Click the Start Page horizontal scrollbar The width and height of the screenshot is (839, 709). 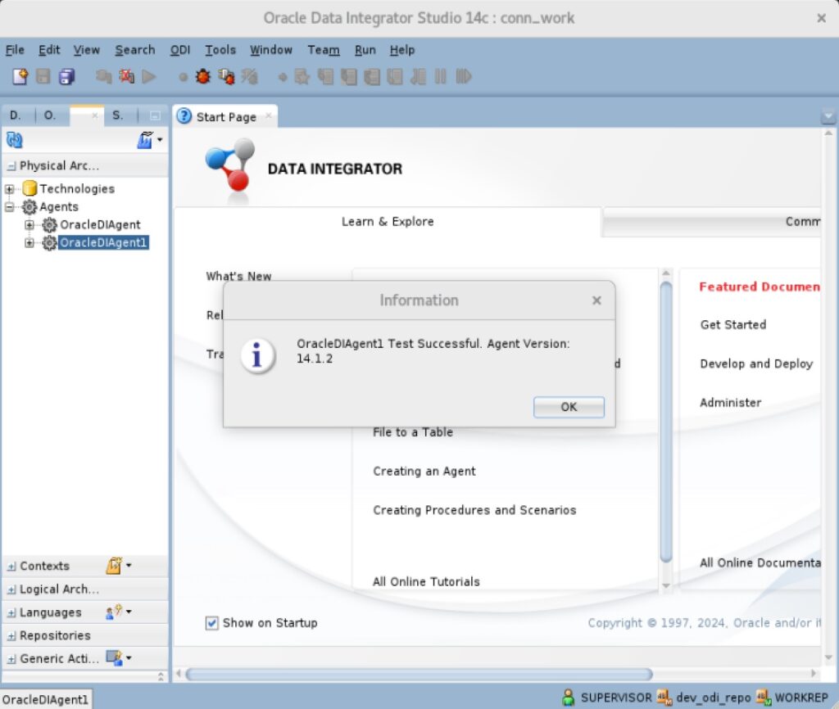tap(419, 674)
